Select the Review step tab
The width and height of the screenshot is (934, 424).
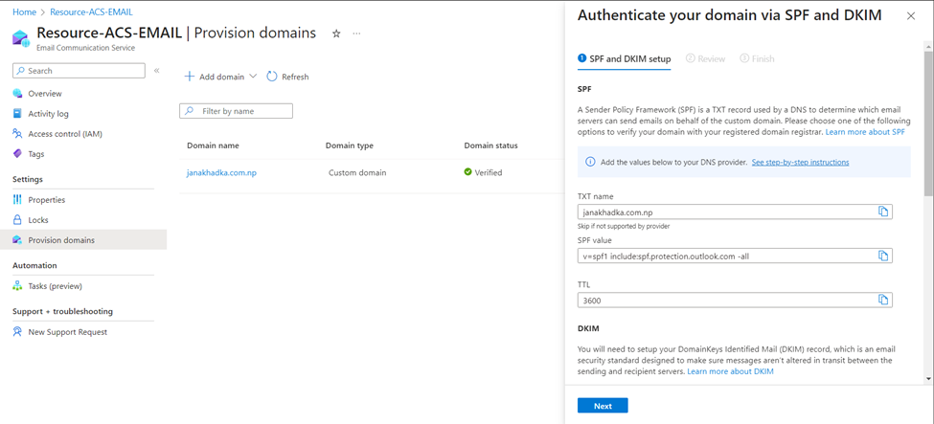click(706, 59)
